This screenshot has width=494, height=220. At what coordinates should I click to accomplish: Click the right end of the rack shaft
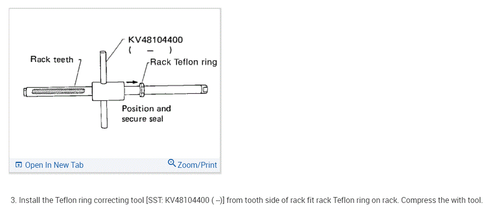pyautogui.click(x=205, y=89)
